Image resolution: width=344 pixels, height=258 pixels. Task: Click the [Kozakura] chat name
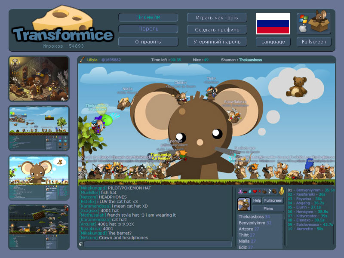pos(90,229)
